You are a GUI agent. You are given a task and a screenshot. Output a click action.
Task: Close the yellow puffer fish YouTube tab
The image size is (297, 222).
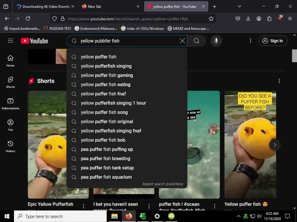click(203, 6)
